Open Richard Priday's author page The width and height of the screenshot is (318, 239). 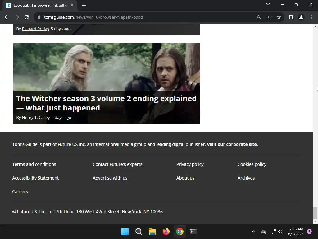tap(35, 29)
